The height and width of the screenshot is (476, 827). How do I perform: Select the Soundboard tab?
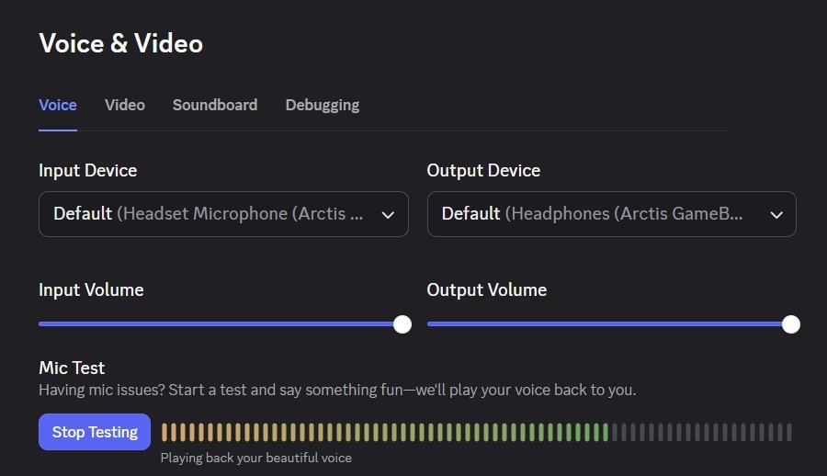[x=215, y=105]
